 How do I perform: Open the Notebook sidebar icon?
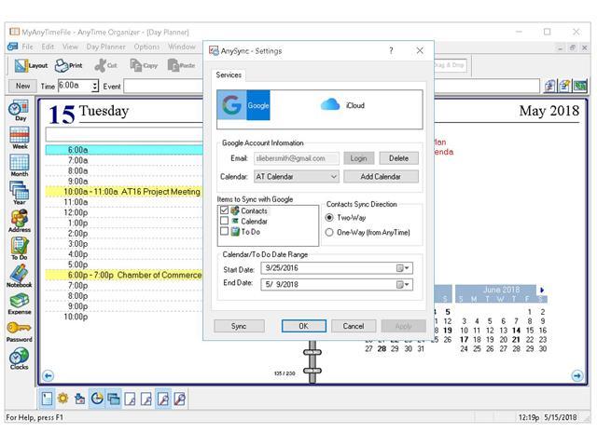pos(19,277)
